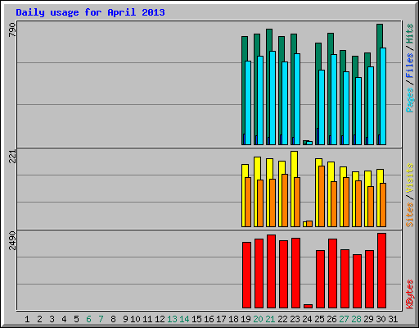Viewport: 419px width, 328px height.
Task: Click day 30 on the date axis
Action: tap(381, 319)
